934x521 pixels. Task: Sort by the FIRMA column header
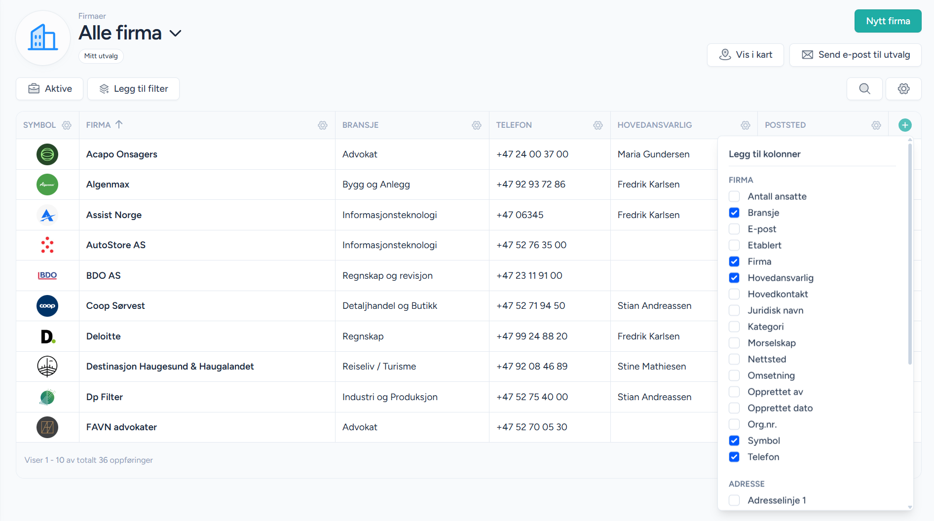99,125
